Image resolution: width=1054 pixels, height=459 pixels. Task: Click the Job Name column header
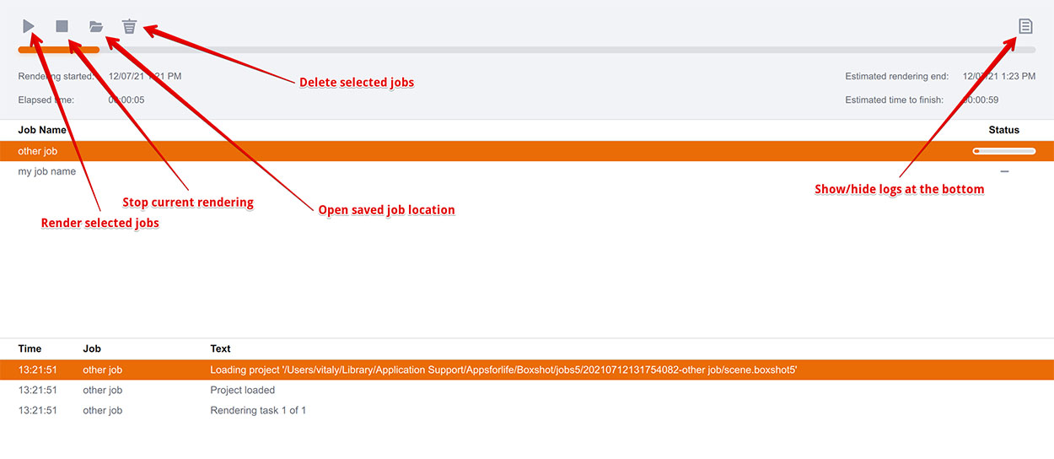(x=42, y=130)
